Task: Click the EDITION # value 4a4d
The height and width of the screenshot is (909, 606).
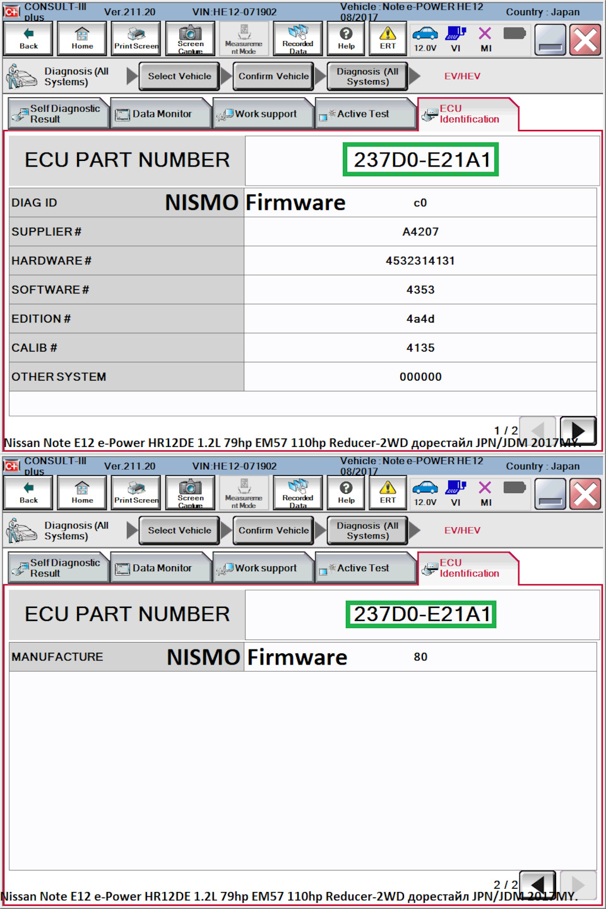Action: point(420,319)
